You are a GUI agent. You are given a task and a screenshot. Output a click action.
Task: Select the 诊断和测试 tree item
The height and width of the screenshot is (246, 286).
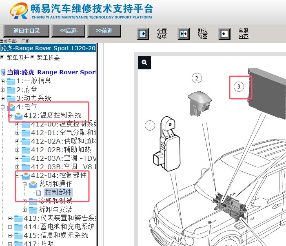[55, 201]
